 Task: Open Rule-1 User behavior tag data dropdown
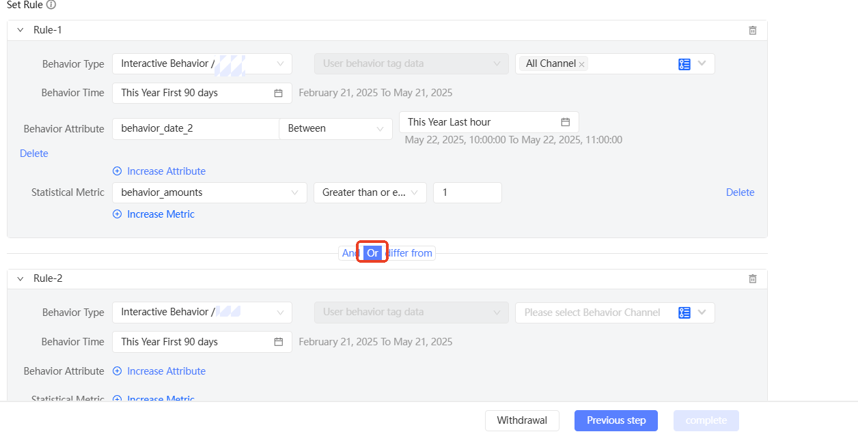tap(411, 63)
